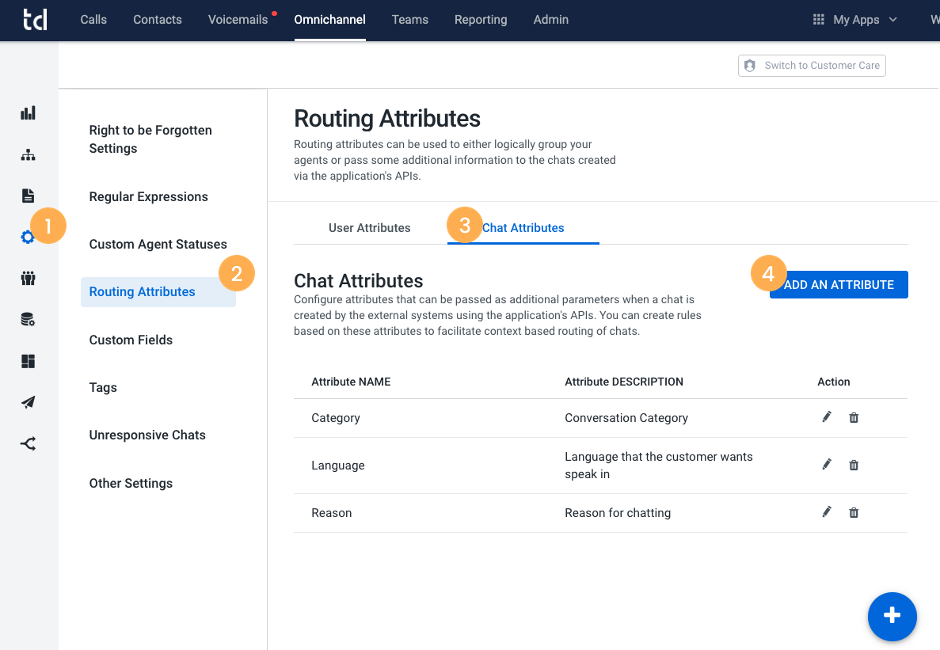The image size is (940, 650).
Task: Open Custom Agent Statuses settings
Action: tap(158, 244)
